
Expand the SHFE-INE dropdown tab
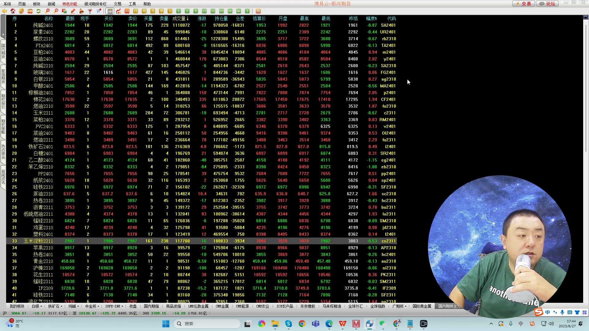click(x=114, y=306)
